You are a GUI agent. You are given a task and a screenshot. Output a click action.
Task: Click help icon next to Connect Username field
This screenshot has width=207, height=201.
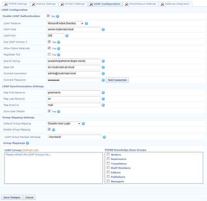pyautogui.click(x=103, y=74)
